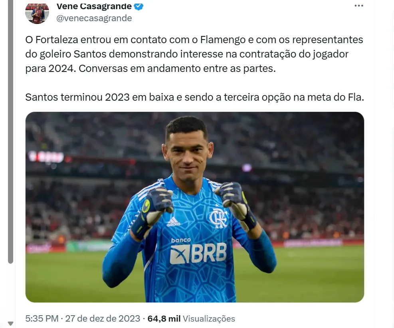Click the adidas logo on the jersey
Image resolution: width=394 pixels, height=328 pixels.
pos(173,222)
